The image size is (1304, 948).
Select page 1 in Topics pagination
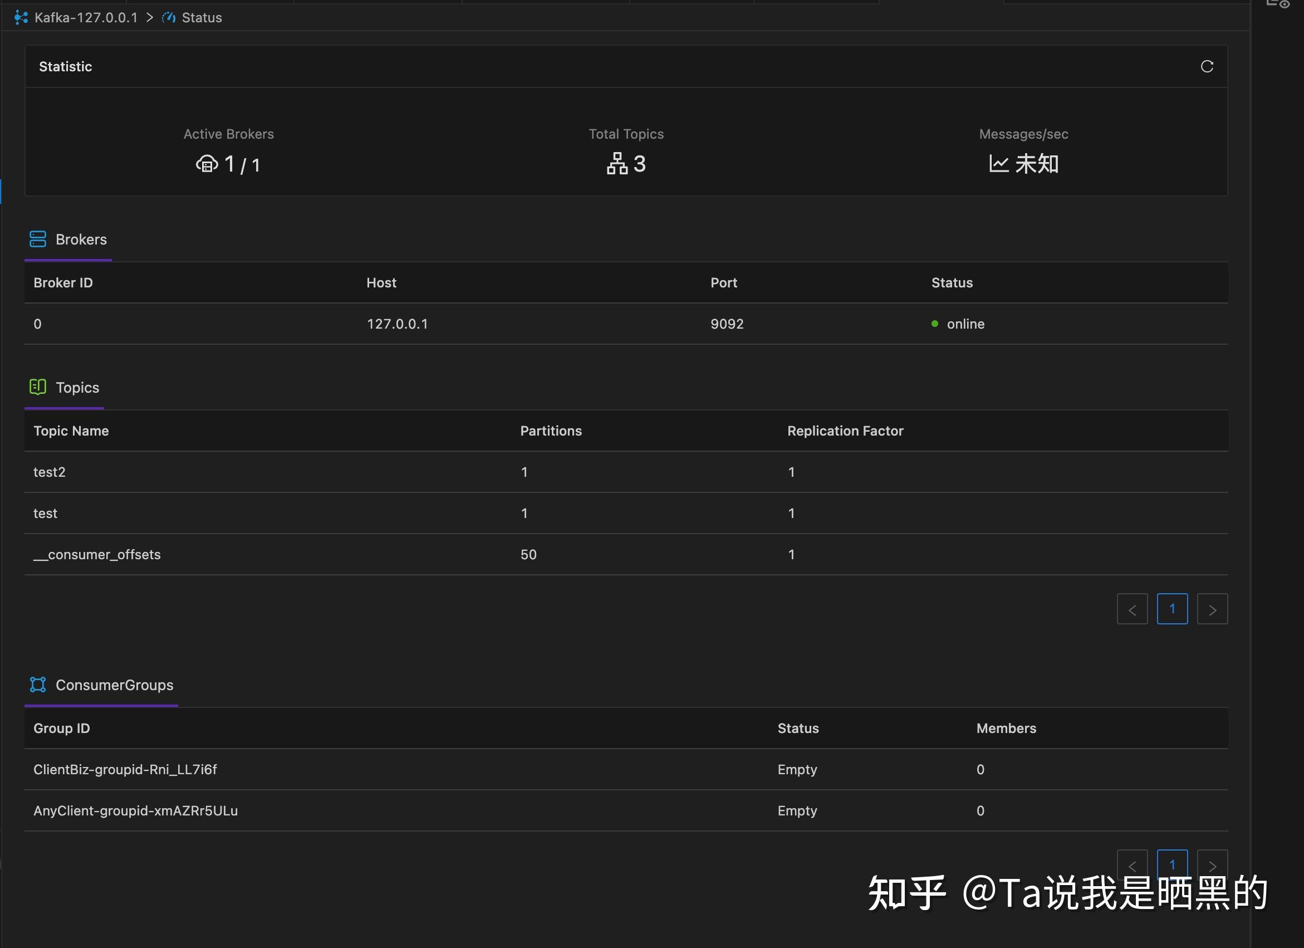(1173, 609)
